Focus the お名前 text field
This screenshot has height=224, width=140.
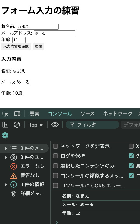(37, 27)
